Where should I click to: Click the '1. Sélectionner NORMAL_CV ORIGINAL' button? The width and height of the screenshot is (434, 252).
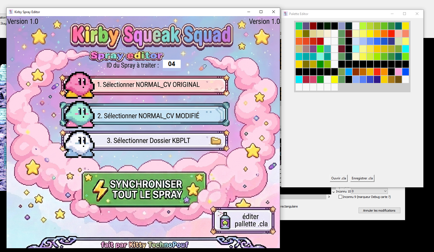coord(145,85)
